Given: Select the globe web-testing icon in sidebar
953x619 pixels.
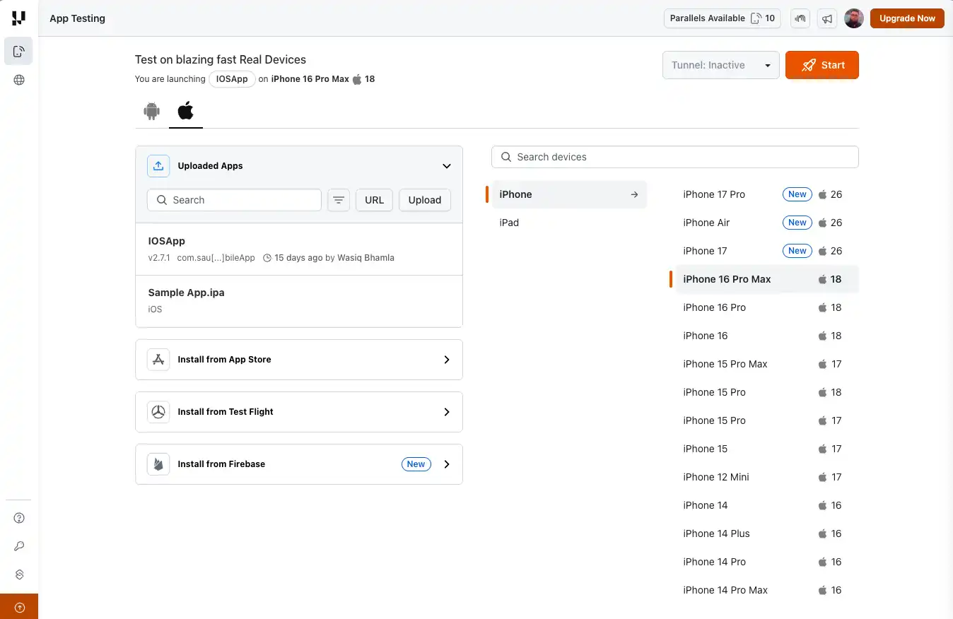Looking at the screenshot, I should pos(18,80).
